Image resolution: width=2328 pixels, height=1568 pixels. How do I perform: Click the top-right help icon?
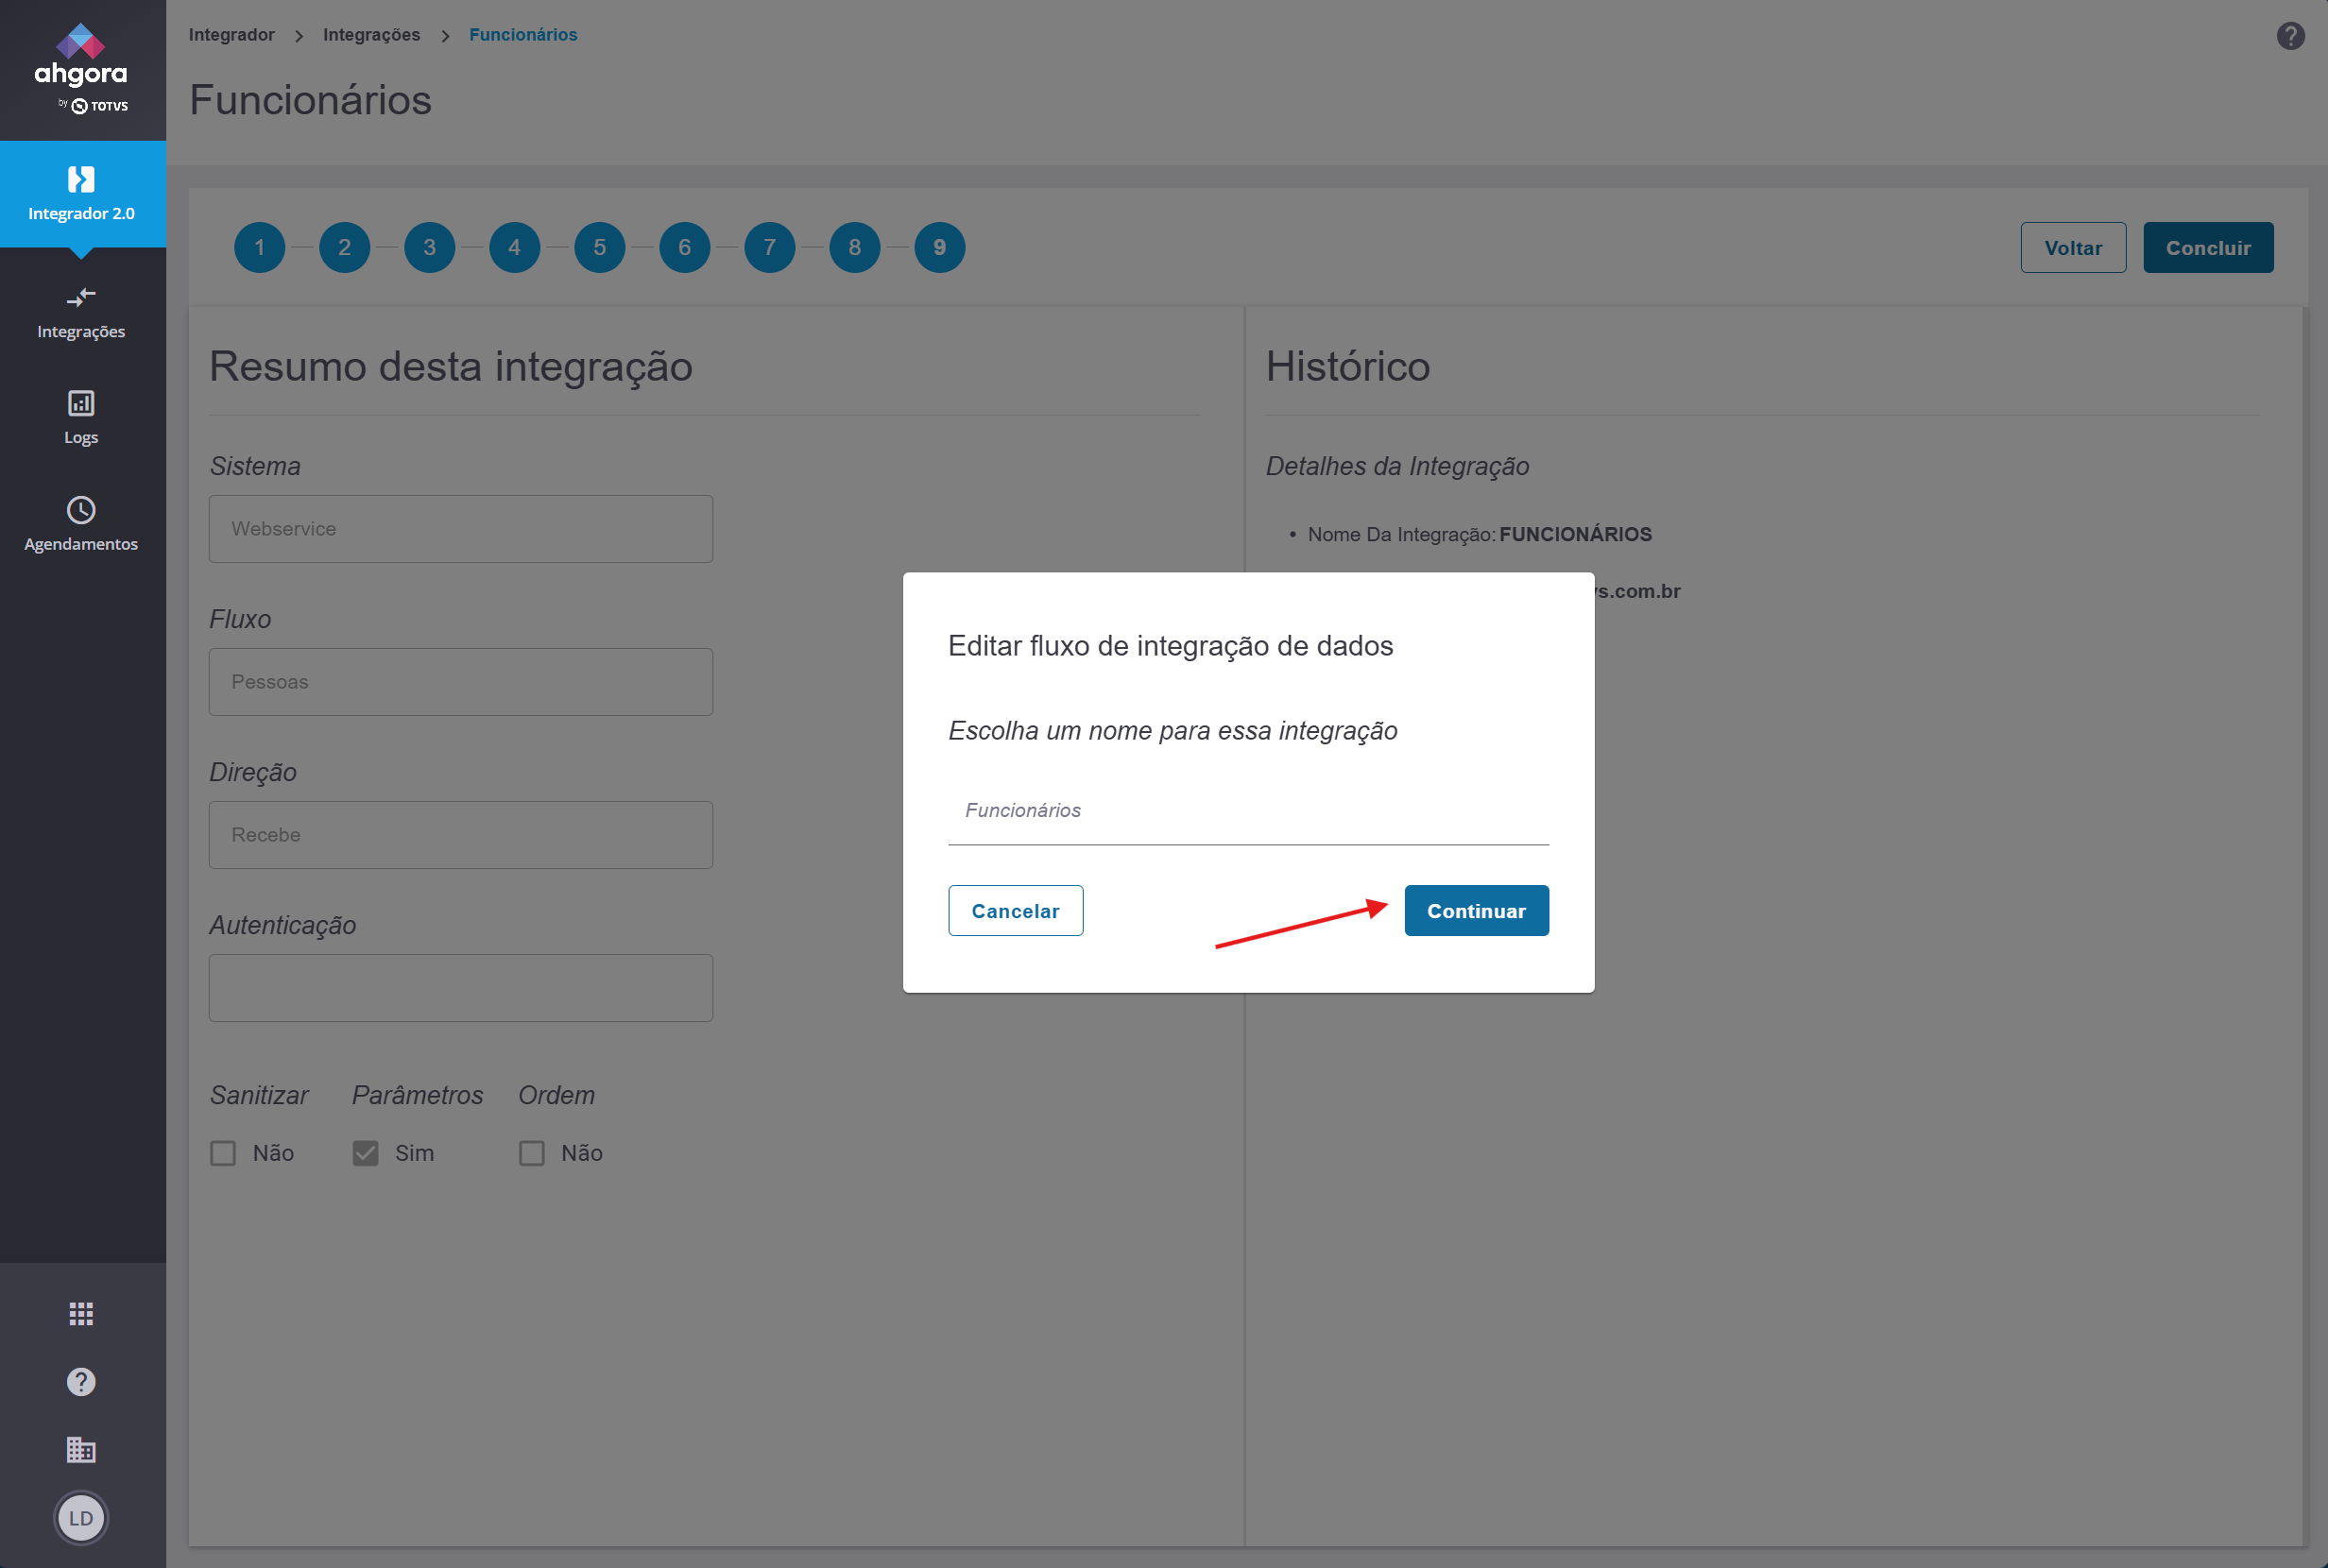(2290, 36)
